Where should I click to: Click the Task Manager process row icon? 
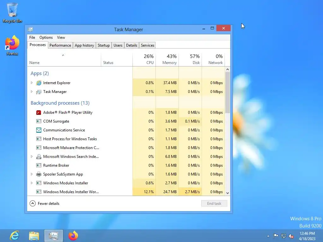[x=39, y=92]
